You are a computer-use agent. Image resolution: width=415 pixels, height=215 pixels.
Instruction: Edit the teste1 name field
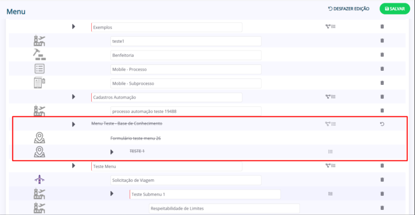coord(186,41)
